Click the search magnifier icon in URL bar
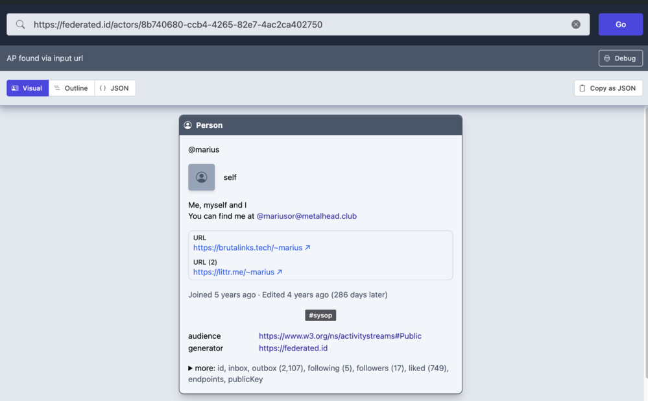Image resolution: width=648 pixels, height=401 pixels. tap(21, 25)
